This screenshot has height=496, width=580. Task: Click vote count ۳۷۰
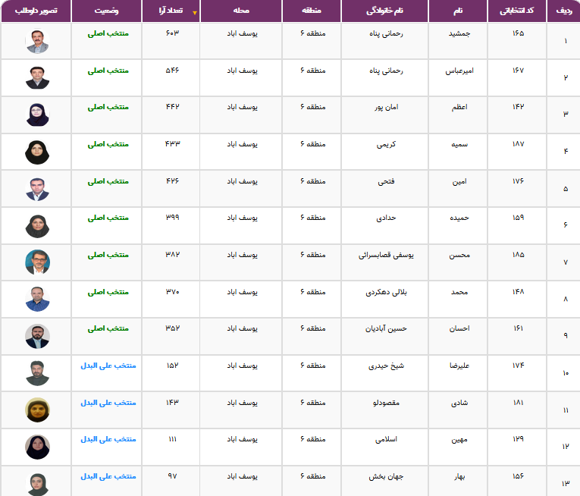pos(172,291)
